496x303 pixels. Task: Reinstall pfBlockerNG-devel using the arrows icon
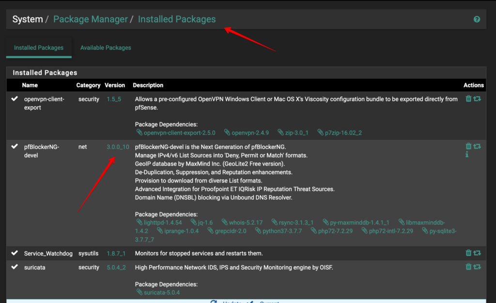[x=477, y=146]
